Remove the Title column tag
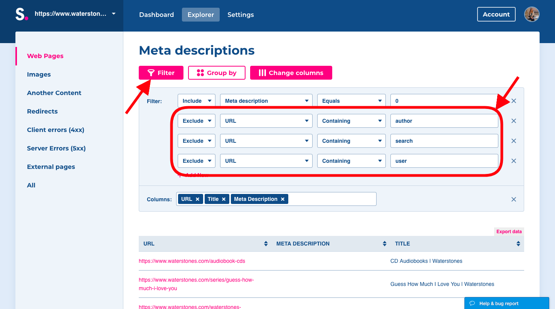 coord(224,199)
